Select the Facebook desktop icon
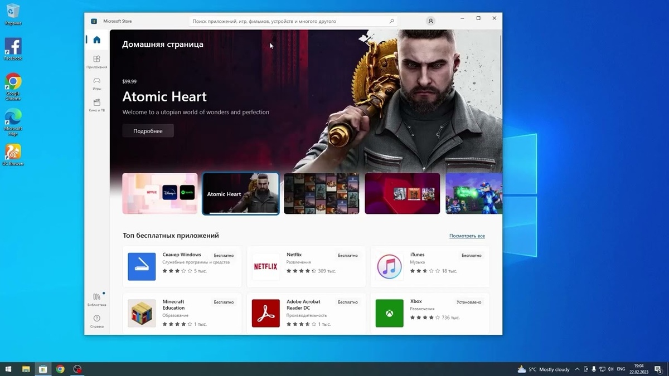 coord(13,50)
